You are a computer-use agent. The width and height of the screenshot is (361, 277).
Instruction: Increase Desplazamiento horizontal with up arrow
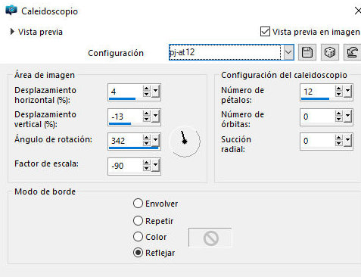(147, 89)
